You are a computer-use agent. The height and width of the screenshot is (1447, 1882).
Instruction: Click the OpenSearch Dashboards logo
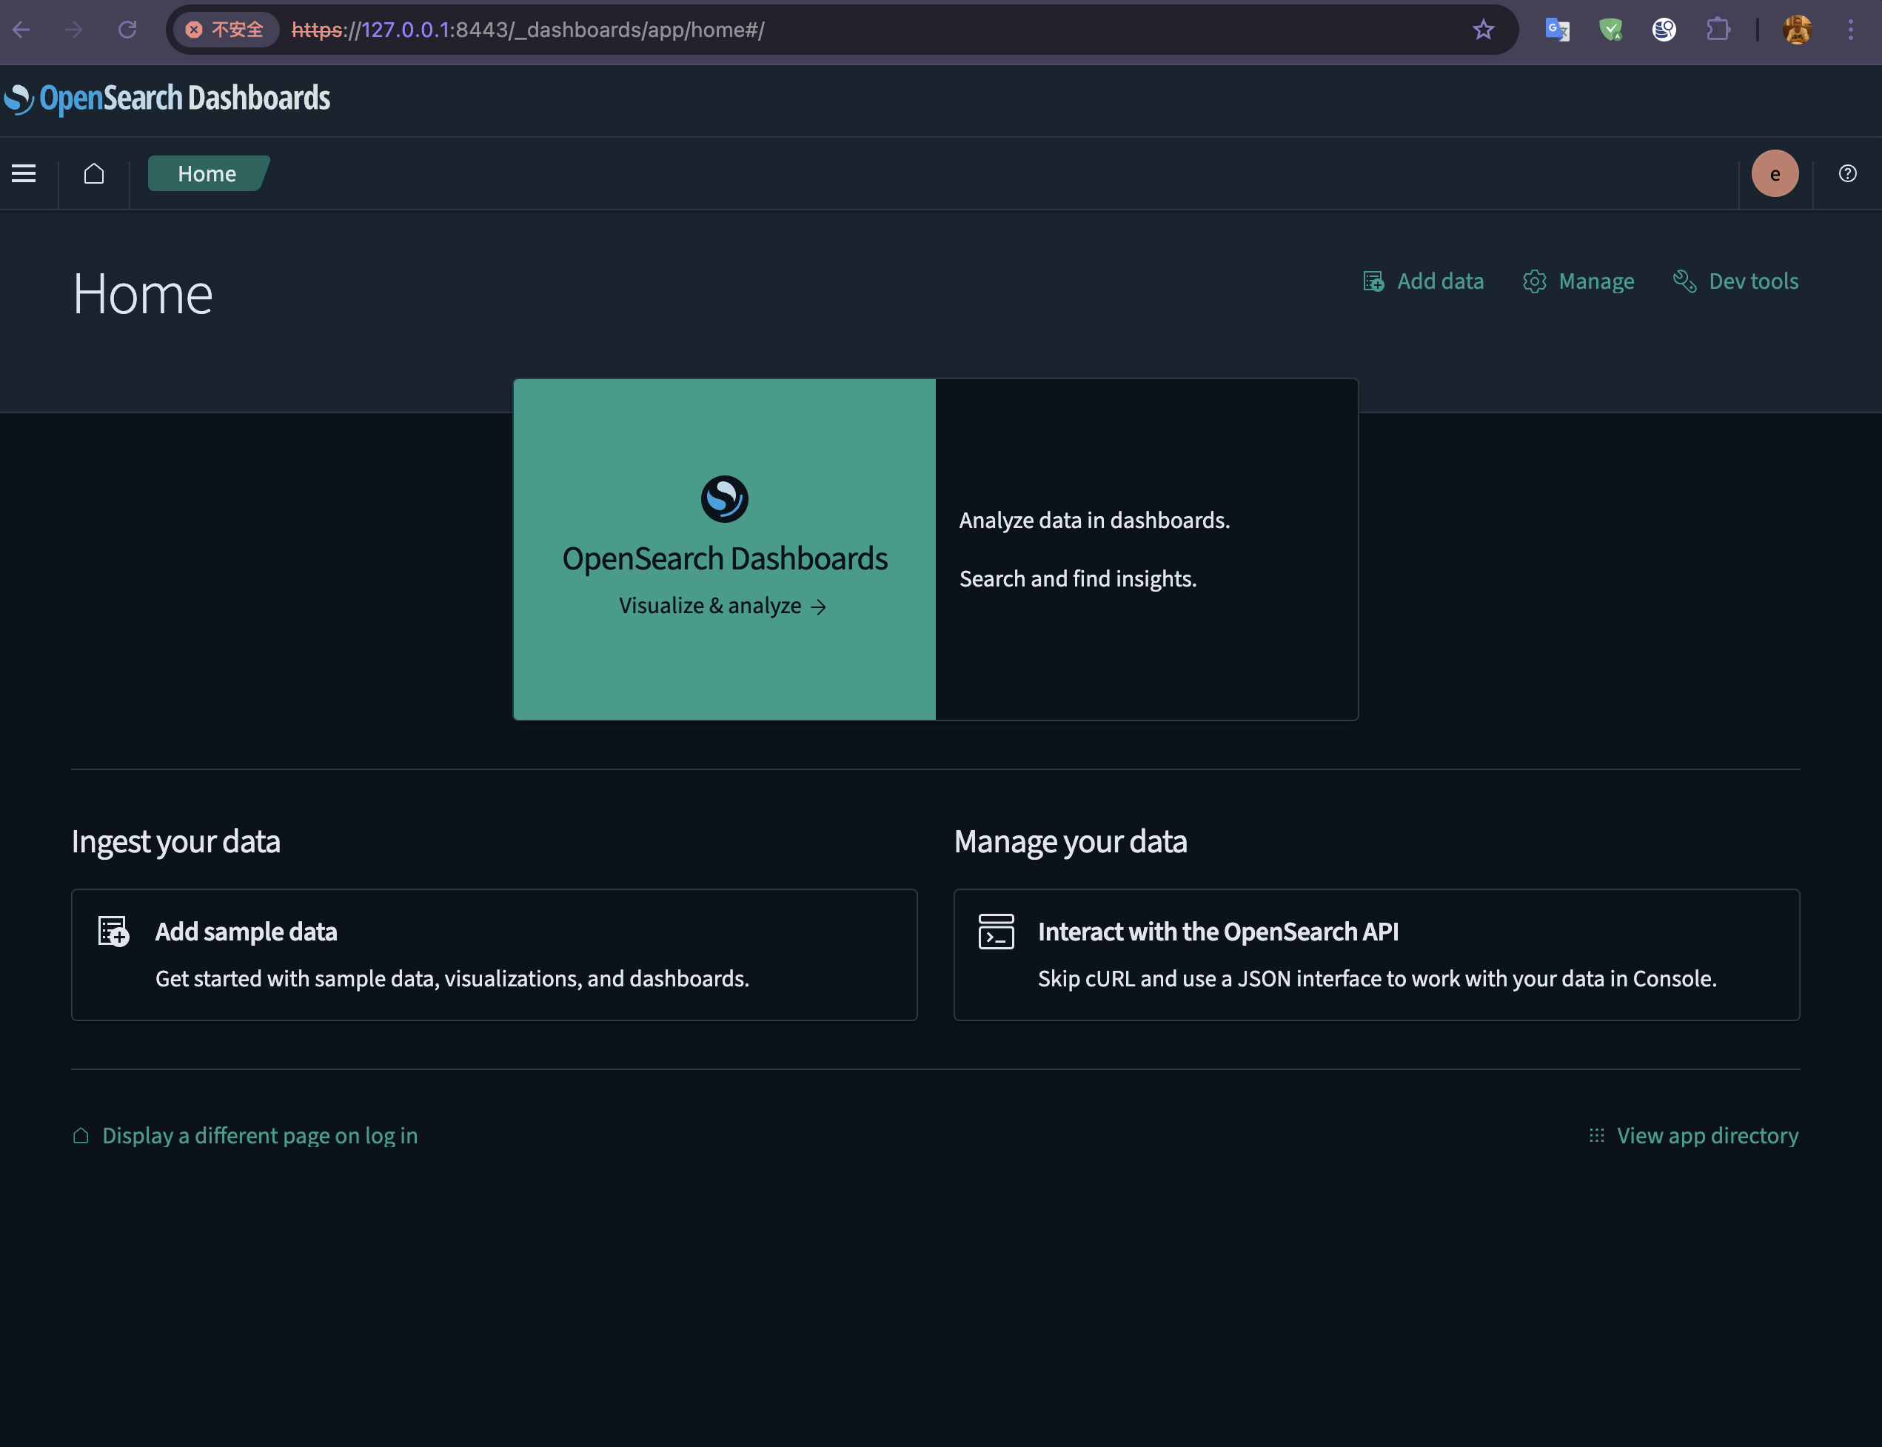(x=168, y=98)
